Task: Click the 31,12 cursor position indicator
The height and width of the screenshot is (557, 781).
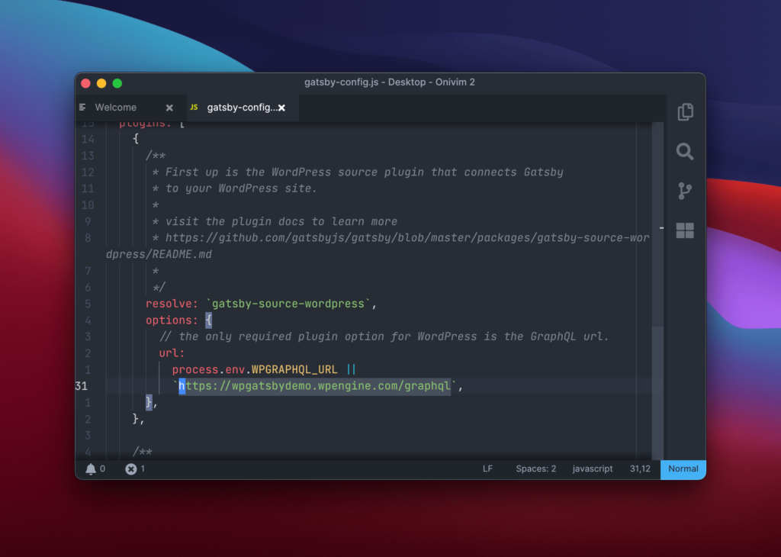Action: pos(640,469)
